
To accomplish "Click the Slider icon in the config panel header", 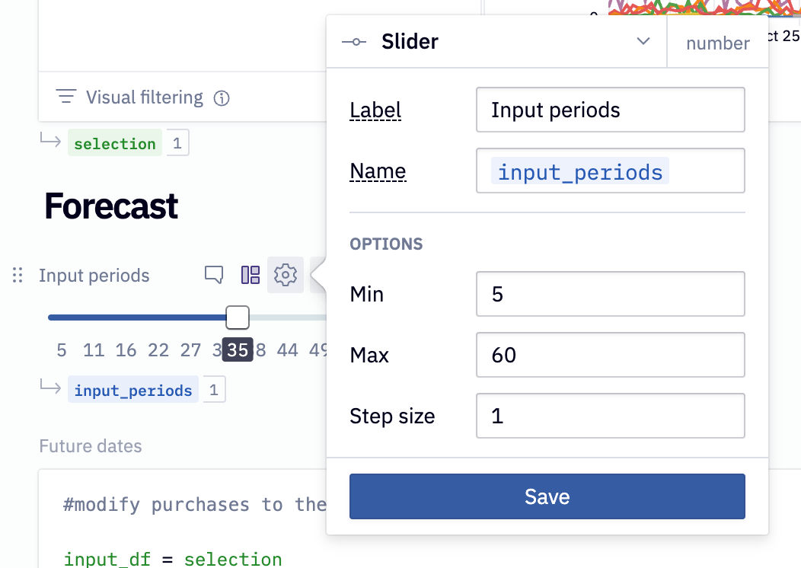I will point(354,42).
